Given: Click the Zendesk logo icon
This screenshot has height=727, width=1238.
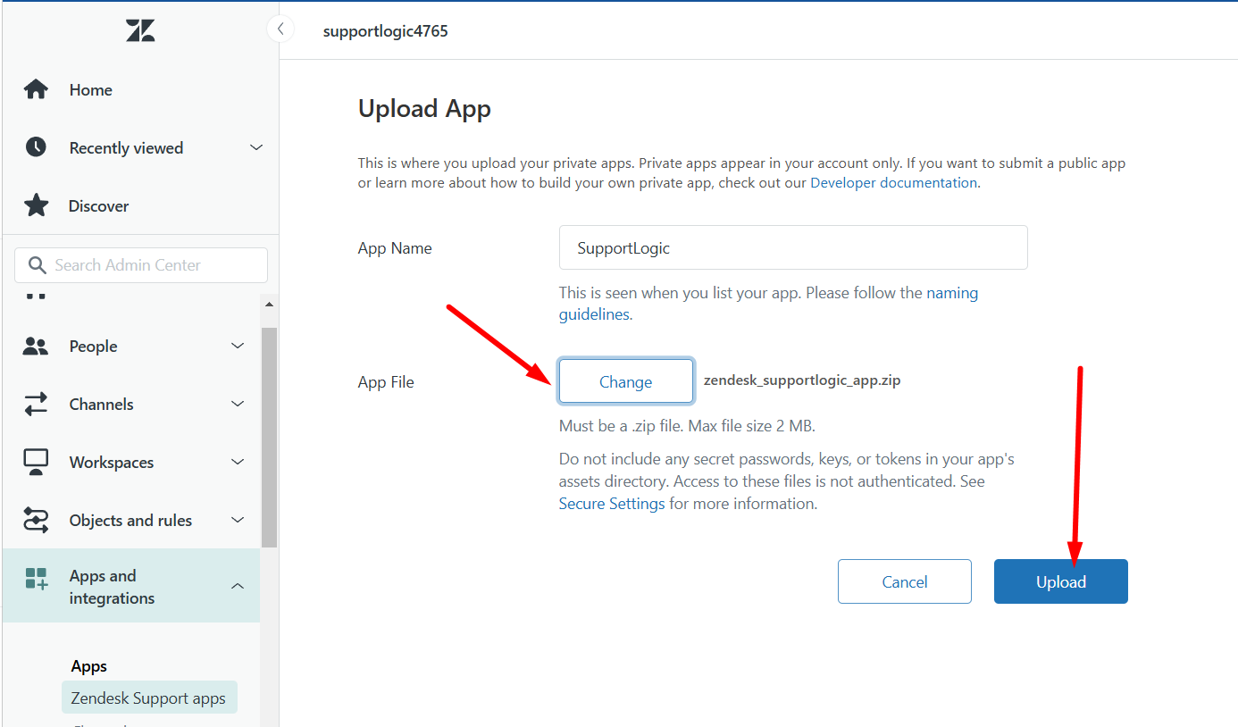Looking at the screenshot, I should 140,30.
